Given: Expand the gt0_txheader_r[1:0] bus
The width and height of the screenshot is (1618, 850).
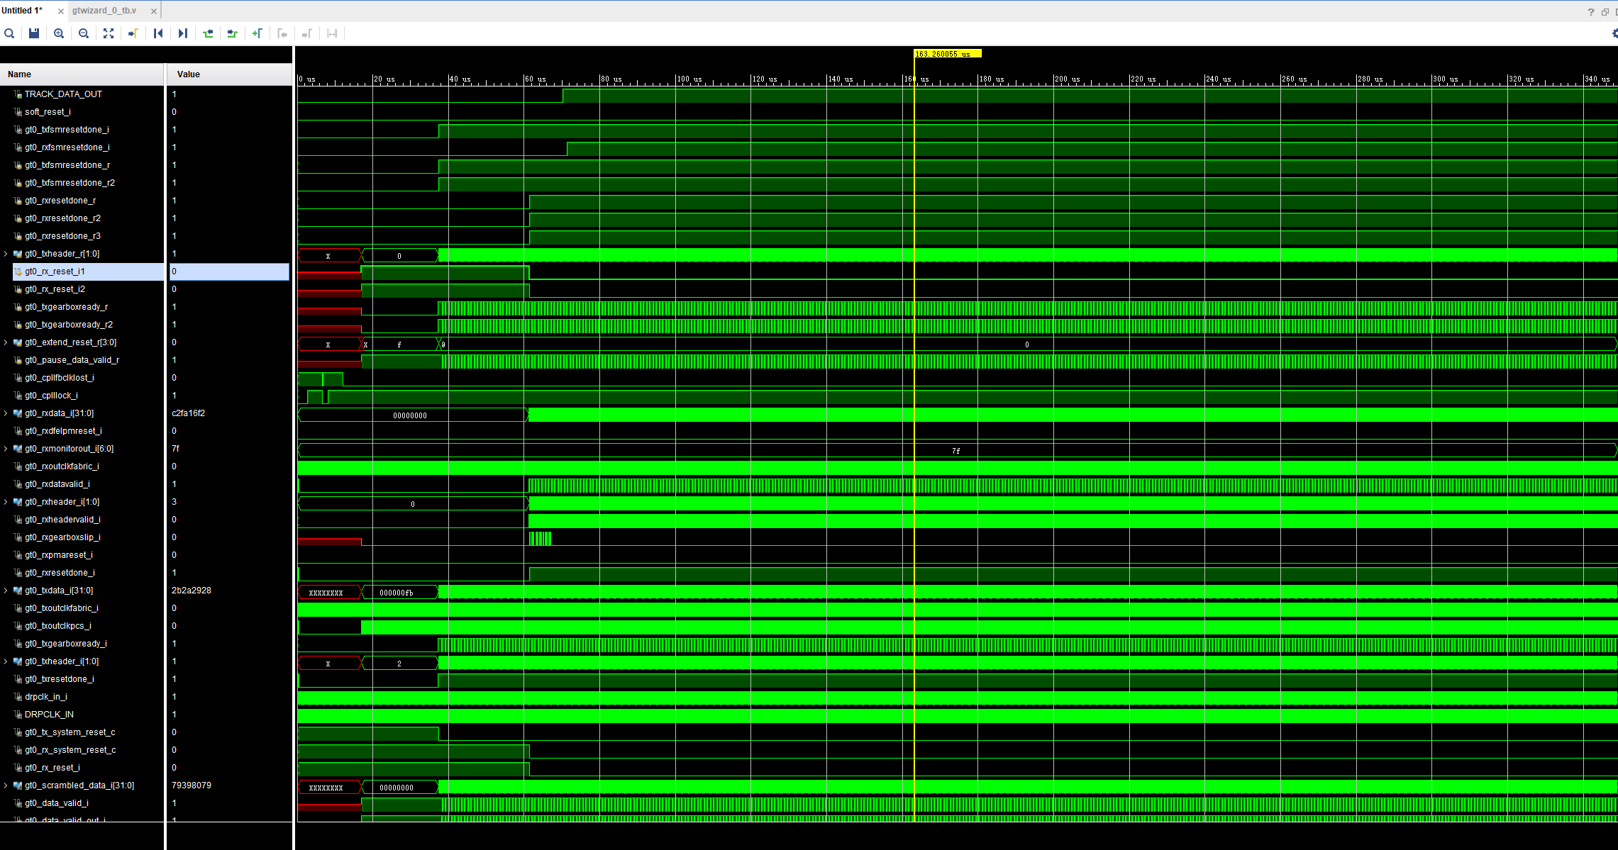Looking at the screenshot, I should [x=6, y=254].
